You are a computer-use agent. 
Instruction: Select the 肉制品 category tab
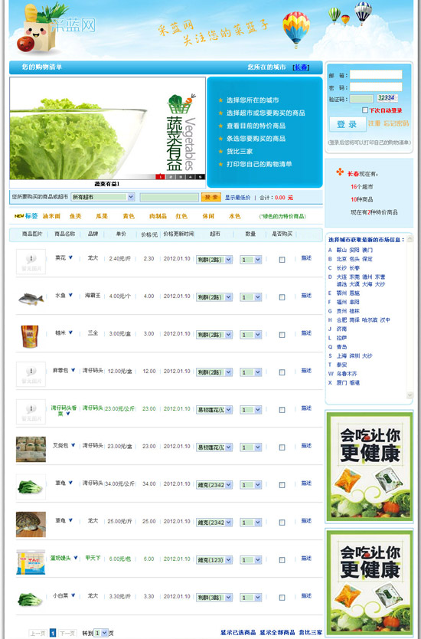(x=158, y=216)
